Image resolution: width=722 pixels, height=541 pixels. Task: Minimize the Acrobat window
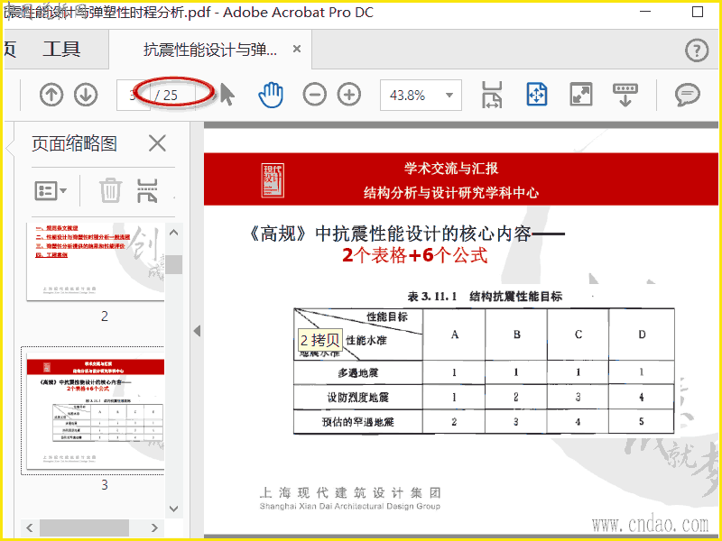(x=645, y=12)
